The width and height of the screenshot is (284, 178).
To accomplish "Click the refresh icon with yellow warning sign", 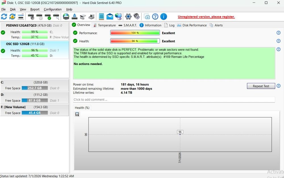I will (12, 17).
